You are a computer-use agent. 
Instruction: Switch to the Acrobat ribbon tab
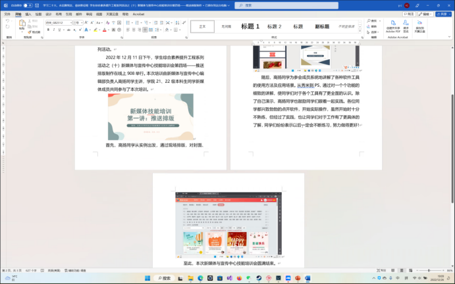[139, 13]
